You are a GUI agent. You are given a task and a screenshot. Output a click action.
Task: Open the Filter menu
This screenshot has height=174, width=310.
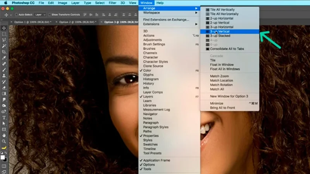click(x=112, y=3)
